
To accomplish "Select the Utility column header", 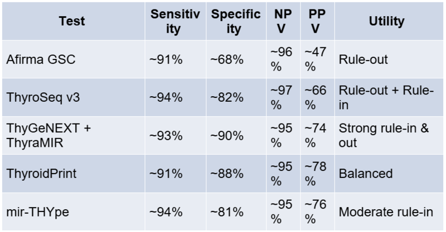I will click(x=386, y=22).
